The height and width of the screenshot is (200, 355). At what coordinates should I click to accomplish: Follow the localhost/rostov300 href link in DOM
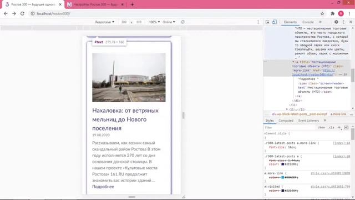pyautogui.click(x=313, y=73)
